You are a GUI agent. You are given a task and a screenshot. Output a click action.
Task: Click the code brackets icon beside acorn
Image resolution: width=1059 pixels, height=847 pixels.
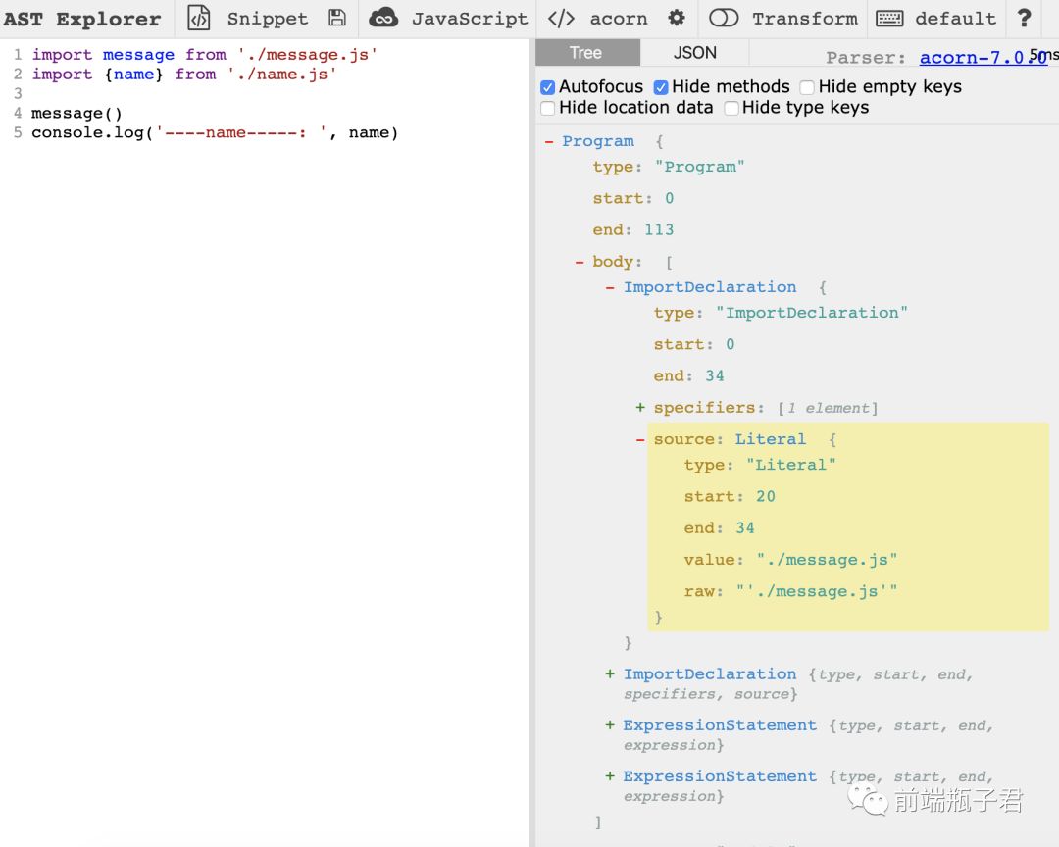[x=561, y=19]
